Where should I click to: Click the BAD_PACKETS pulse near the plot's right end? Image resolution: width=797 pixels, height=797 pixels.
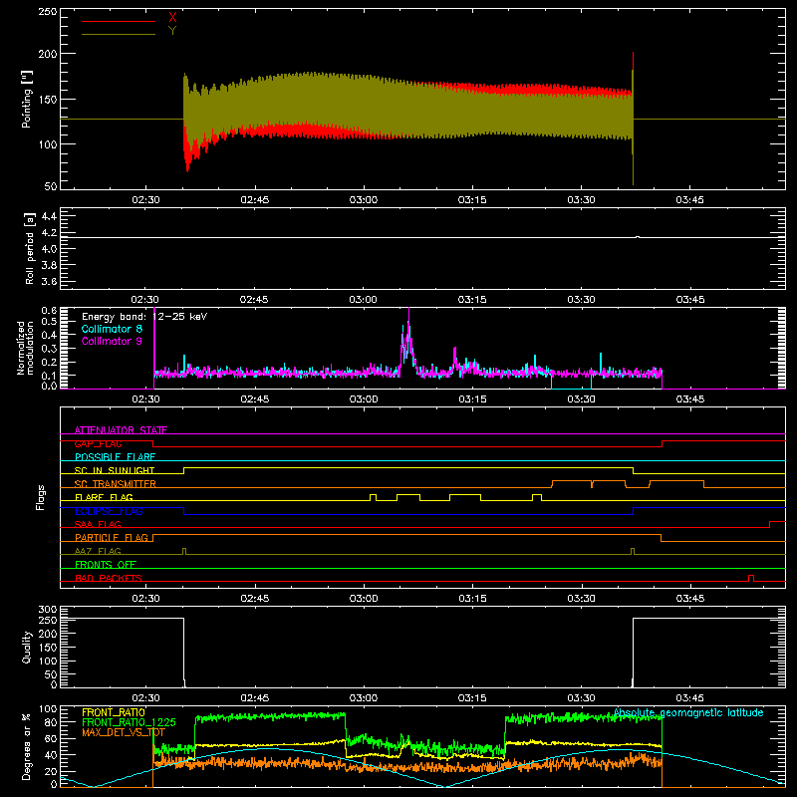coord(751,578)
